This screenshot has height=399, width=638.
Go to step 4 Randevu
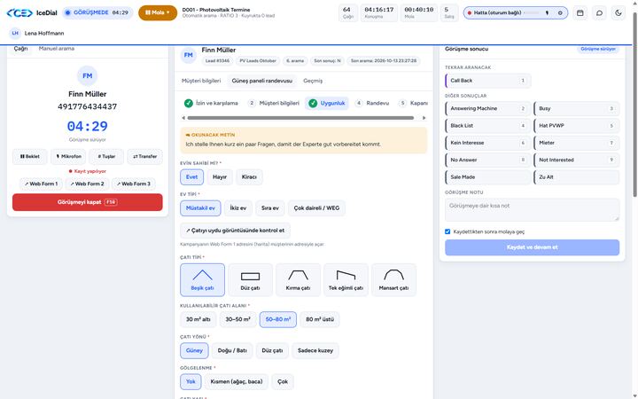373,103
